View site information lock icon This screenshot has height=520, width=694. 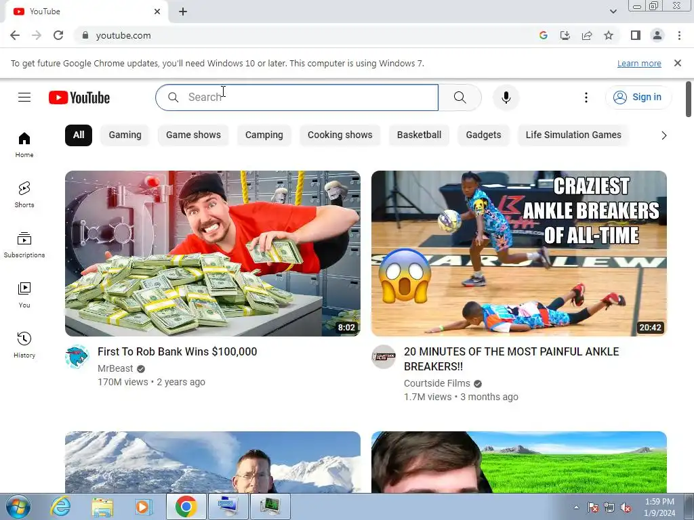[85, 35]
